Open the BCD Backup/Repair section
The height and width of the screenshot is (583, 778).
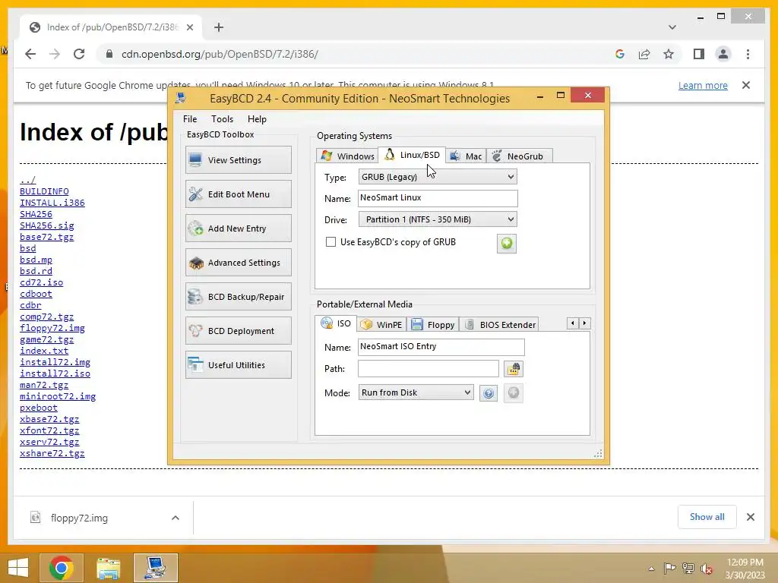(x=238, y=297)
